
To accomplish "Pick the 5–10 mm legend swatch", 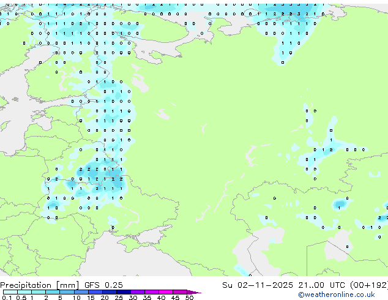I will (x=67, y=292).
